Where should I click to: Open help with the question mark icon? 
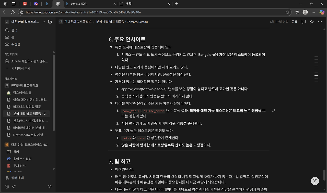(x=49, y=187)
